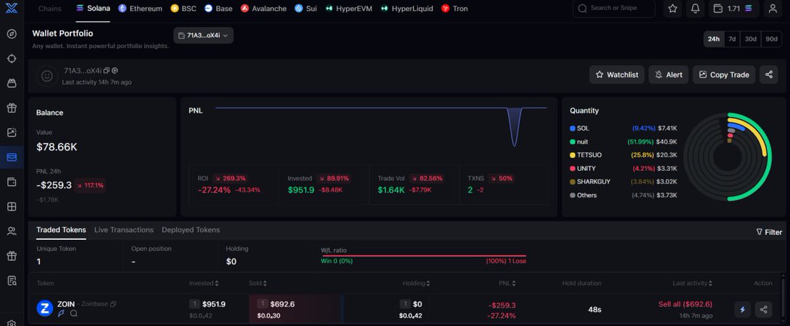Open the compass discover icon in sidebar
This screenshot has width=790, height=326.
click(11, 34)
